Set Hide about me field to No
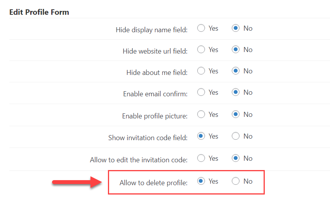Screen dimensions: 330x198 coord(236,71)
